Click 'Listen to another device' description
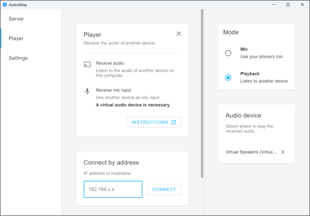This screenshot has height=216, width=310. click(x=264, y=81)
